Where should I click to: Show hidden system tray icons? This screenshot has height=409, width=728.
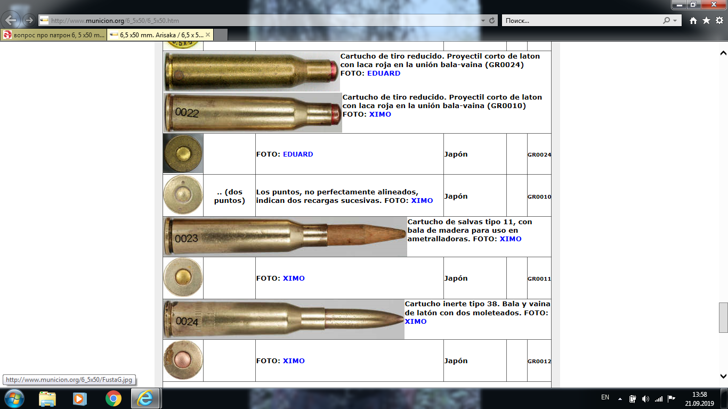(x=620, y=398)
